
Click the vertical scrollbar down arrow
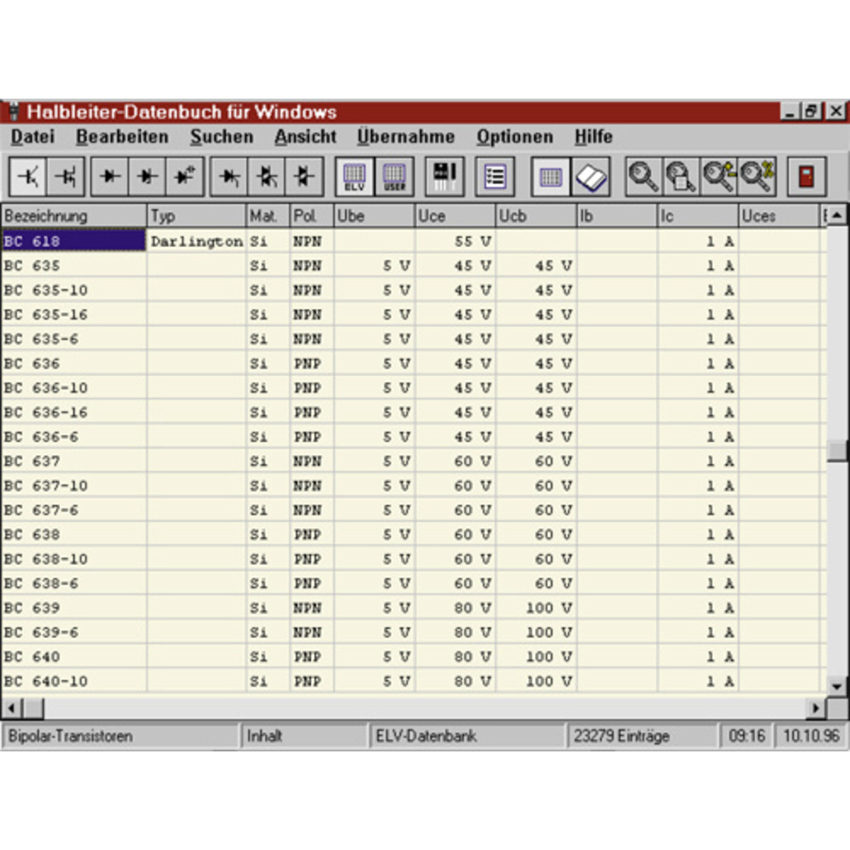837,686
